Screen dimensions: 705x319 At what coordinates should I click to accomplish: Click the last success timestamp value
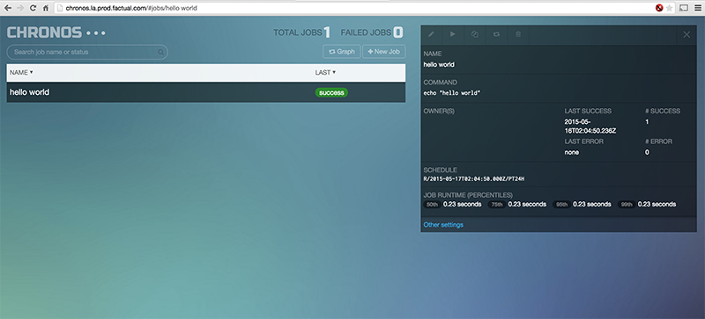click(590, 126)
